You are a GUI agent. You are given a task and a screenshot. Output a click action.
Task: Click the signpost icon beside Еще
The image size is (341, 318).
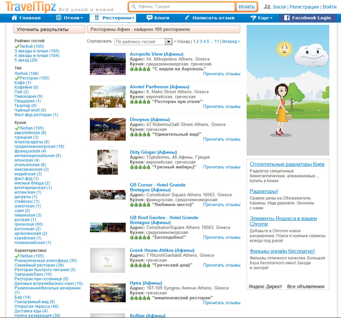point(254,18)
